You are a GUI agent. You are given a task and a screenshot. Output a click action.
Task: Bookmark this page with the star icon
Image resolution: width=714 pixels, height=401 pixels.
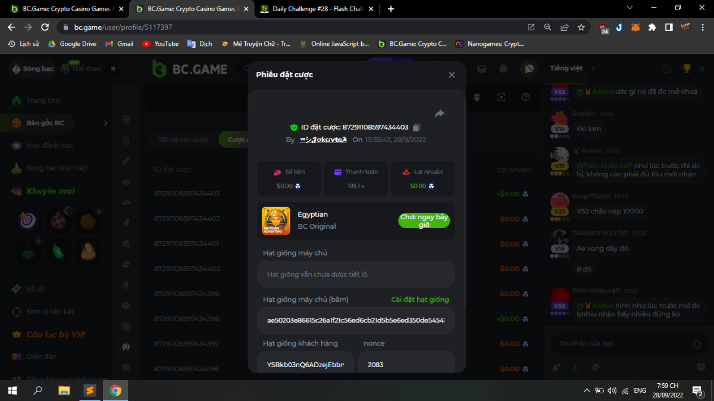[581, 27]
